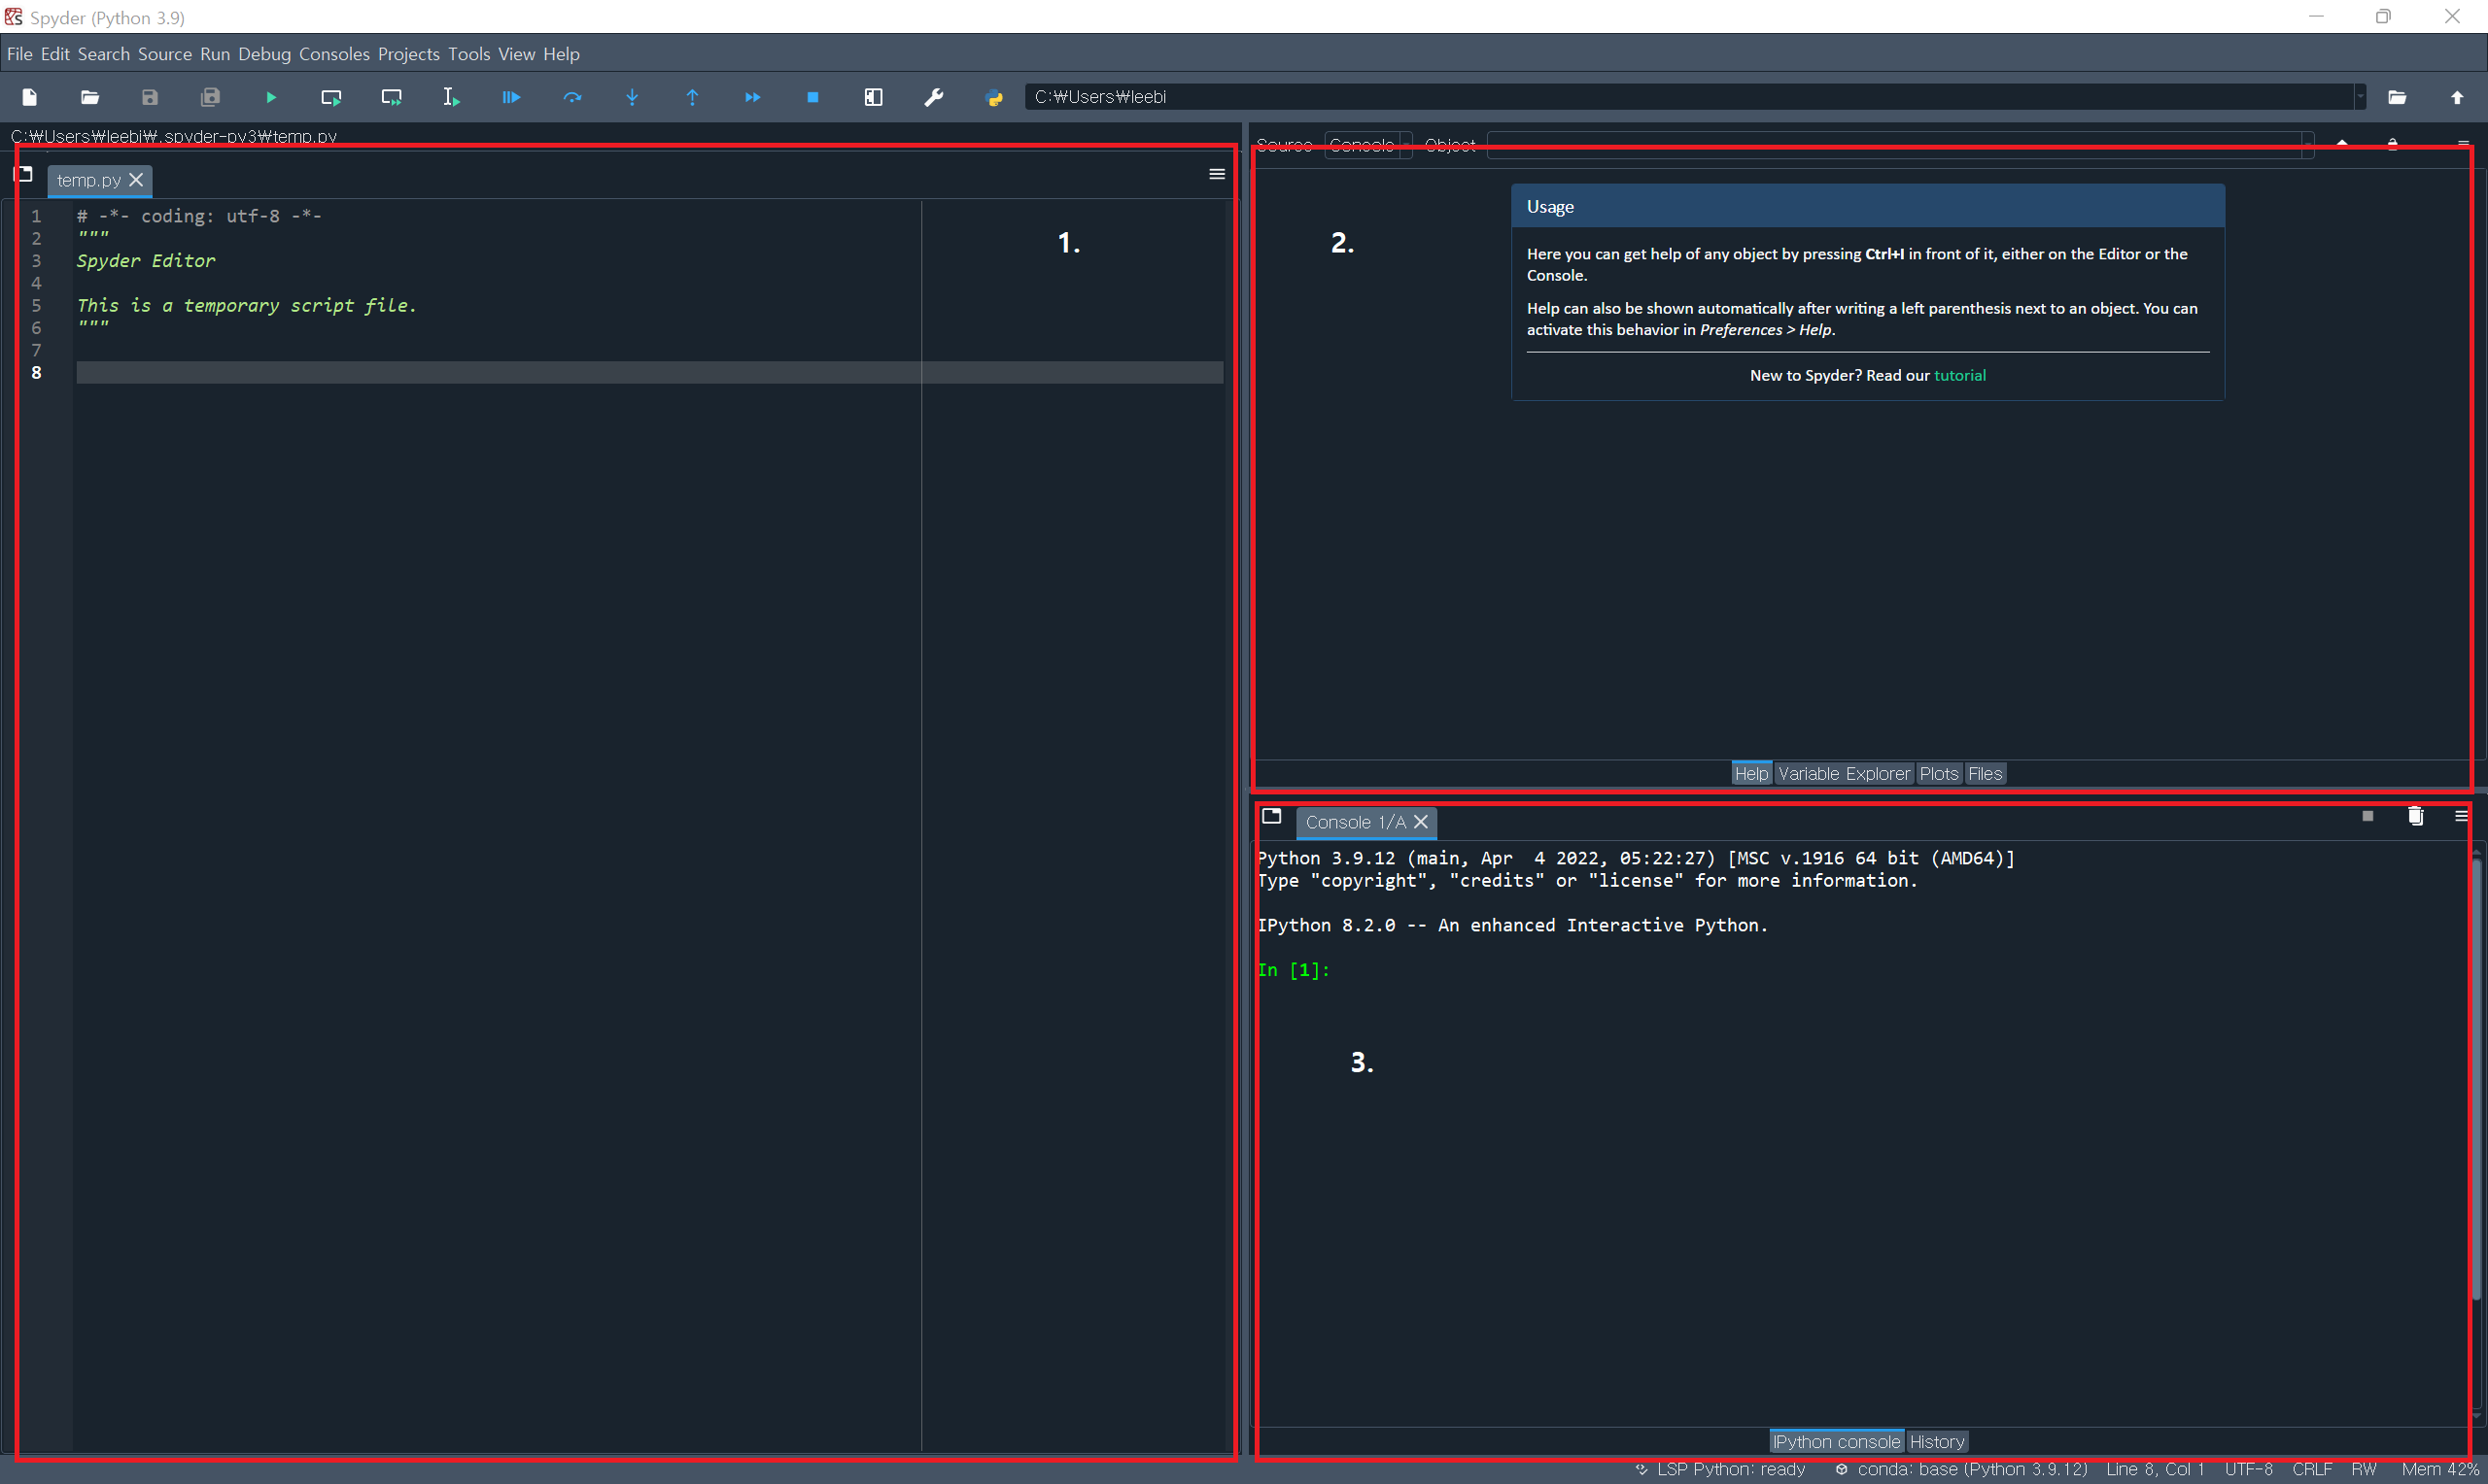Run the current cell and advance
Screen dimensions: 2488x1484
point(391,97)
